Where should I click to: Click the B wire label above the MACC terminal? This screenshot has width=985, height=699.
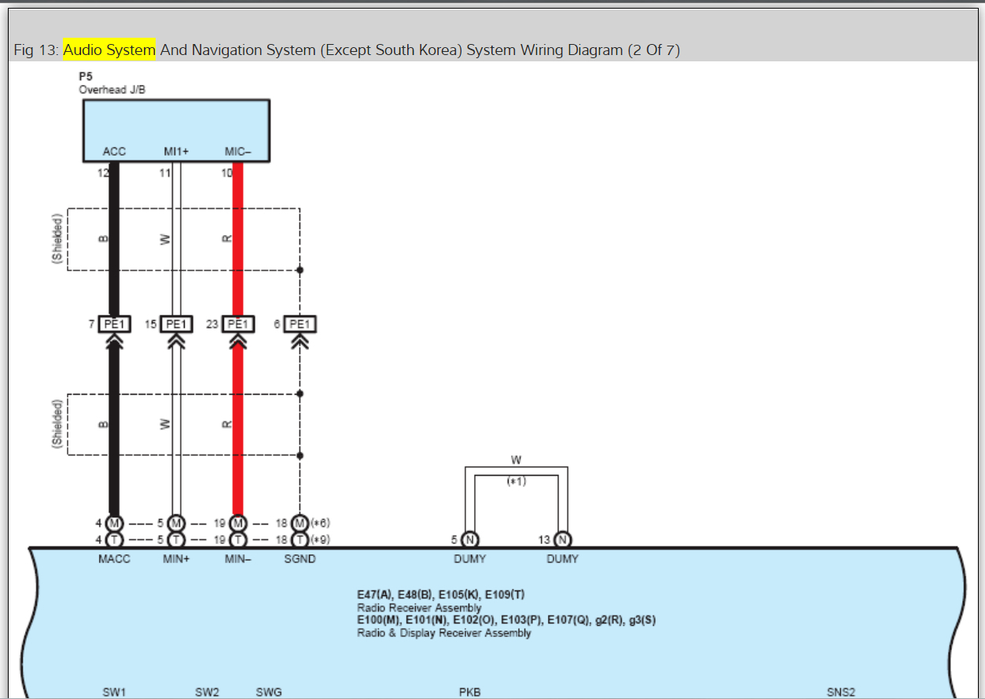103,425
